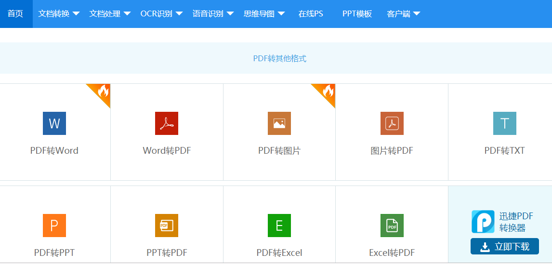Screen dimensions: 552x266
Task: Open the PDF转Excel text link
Action: 279,253
